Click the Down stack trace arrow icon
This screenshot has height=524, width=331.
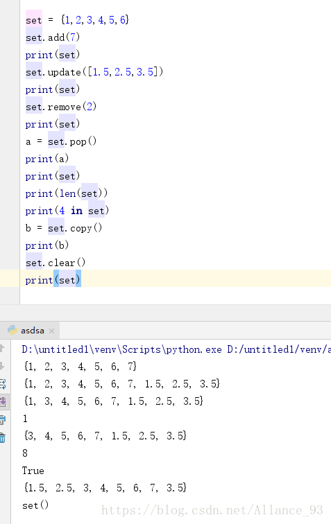click(2, 366)
